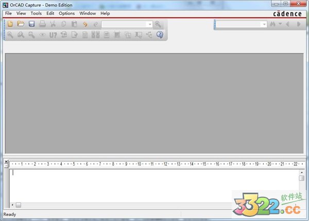
Task: Click the log pane horizontal scrollbar thumb
Action: (x=19, y=205)
